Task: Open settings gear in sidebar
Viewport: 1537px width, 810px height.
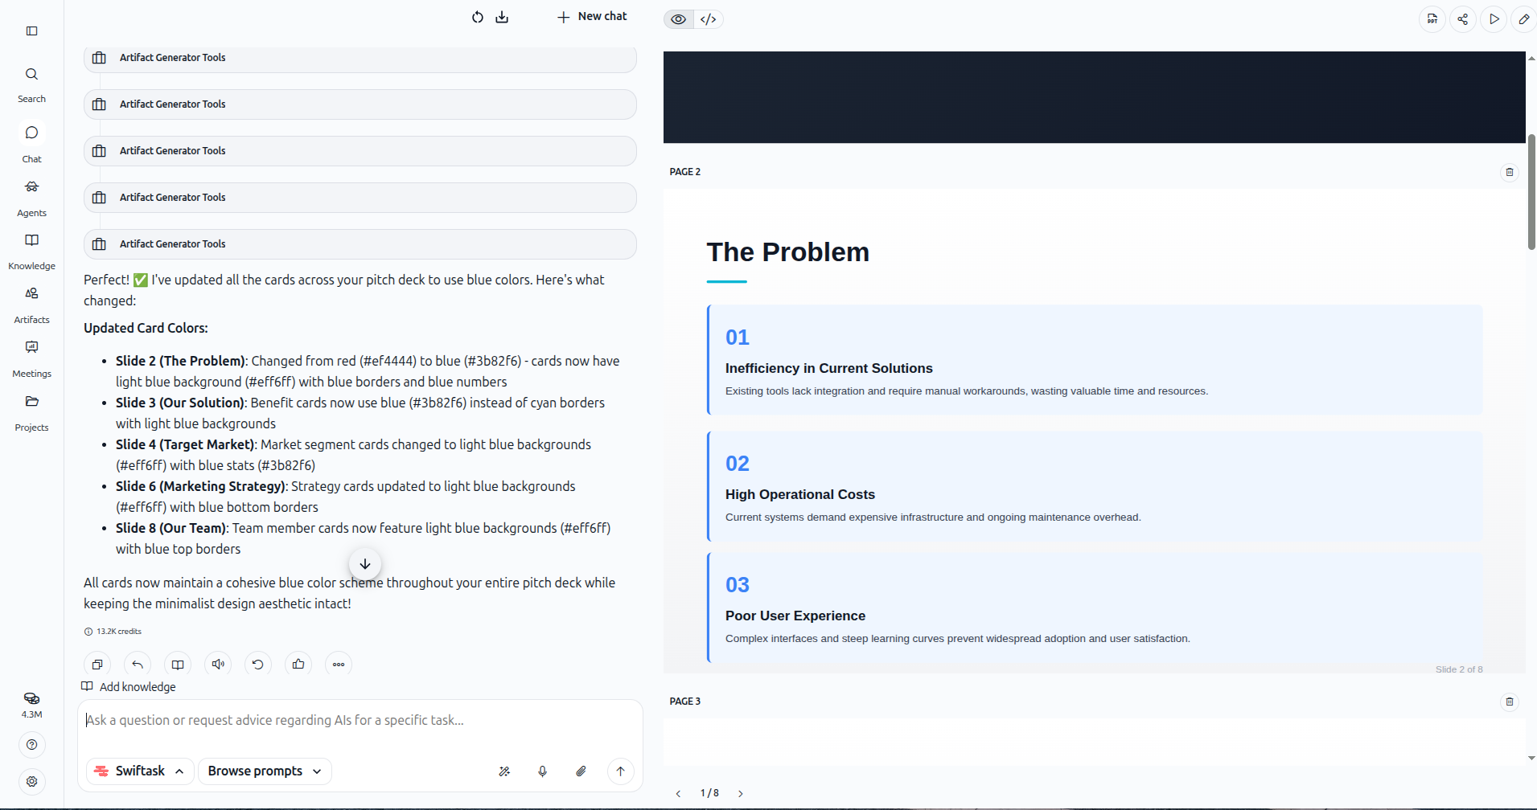Action: coord(31,781)
